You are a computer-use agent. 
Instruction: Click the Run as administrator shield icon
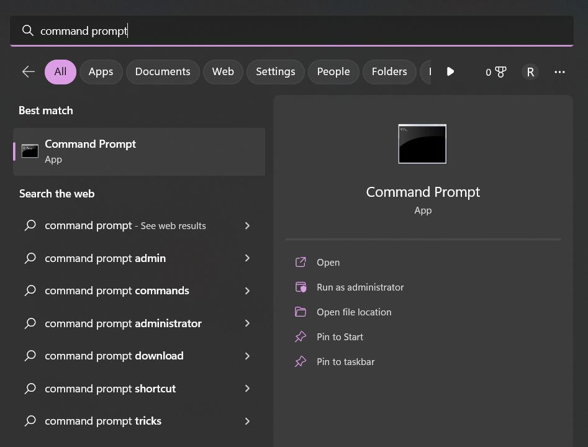coord(301,287)
